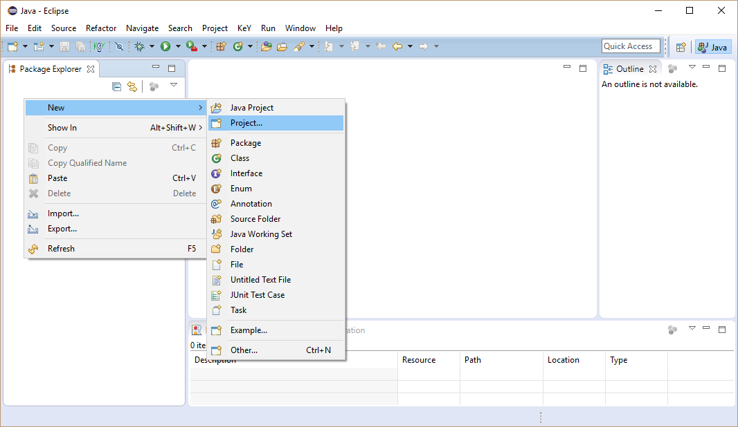
Task: Select the Java perspective button
Action: tap(713, 46)
